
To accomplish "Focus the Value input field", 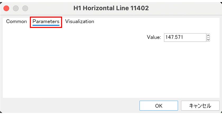I will [185, 37].
